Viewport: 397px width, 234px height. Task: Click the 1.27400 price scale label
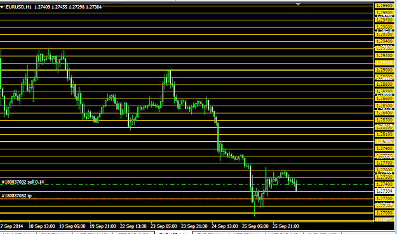click(384, 184)
